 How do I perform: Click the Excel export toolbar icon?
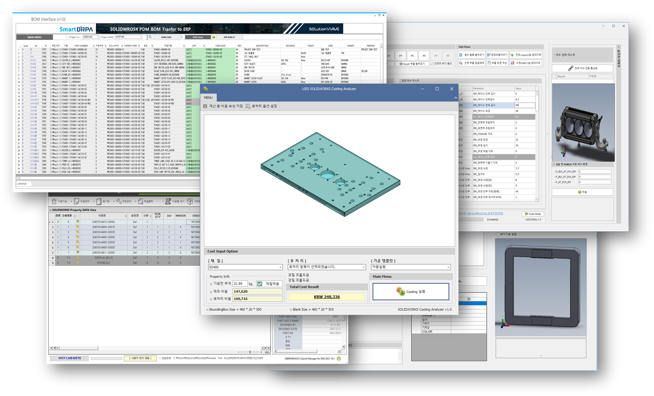tap(141, 201)
